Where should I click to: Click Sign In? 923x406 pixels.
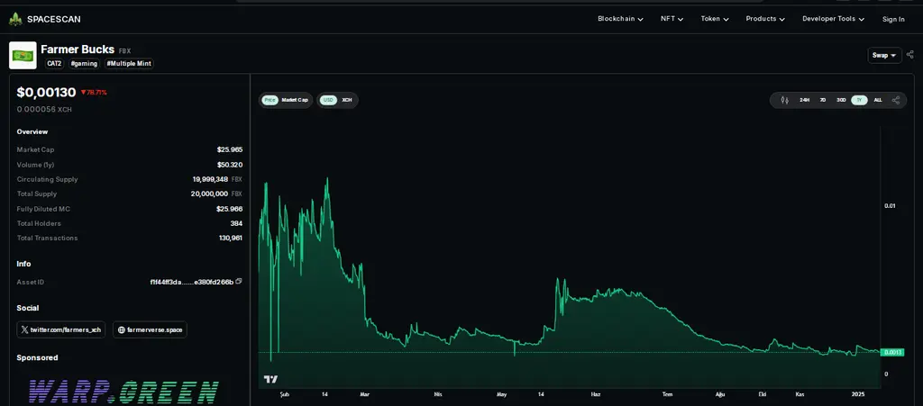(x=893, y=20)
